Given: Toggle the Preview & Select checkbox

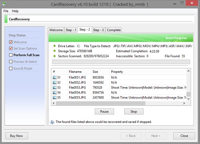Looking at the screenshot, I should click(x=11, y=62).
